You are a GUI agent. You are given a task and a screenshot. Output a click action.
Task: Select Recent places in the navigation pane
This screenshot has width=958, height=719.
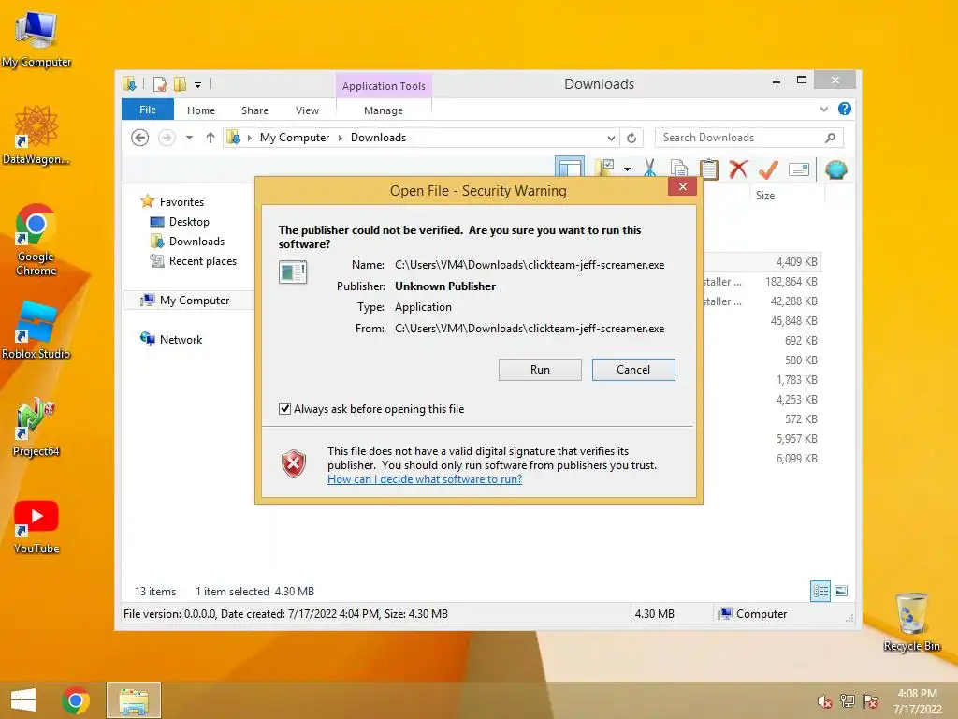(x=202, y=261)
